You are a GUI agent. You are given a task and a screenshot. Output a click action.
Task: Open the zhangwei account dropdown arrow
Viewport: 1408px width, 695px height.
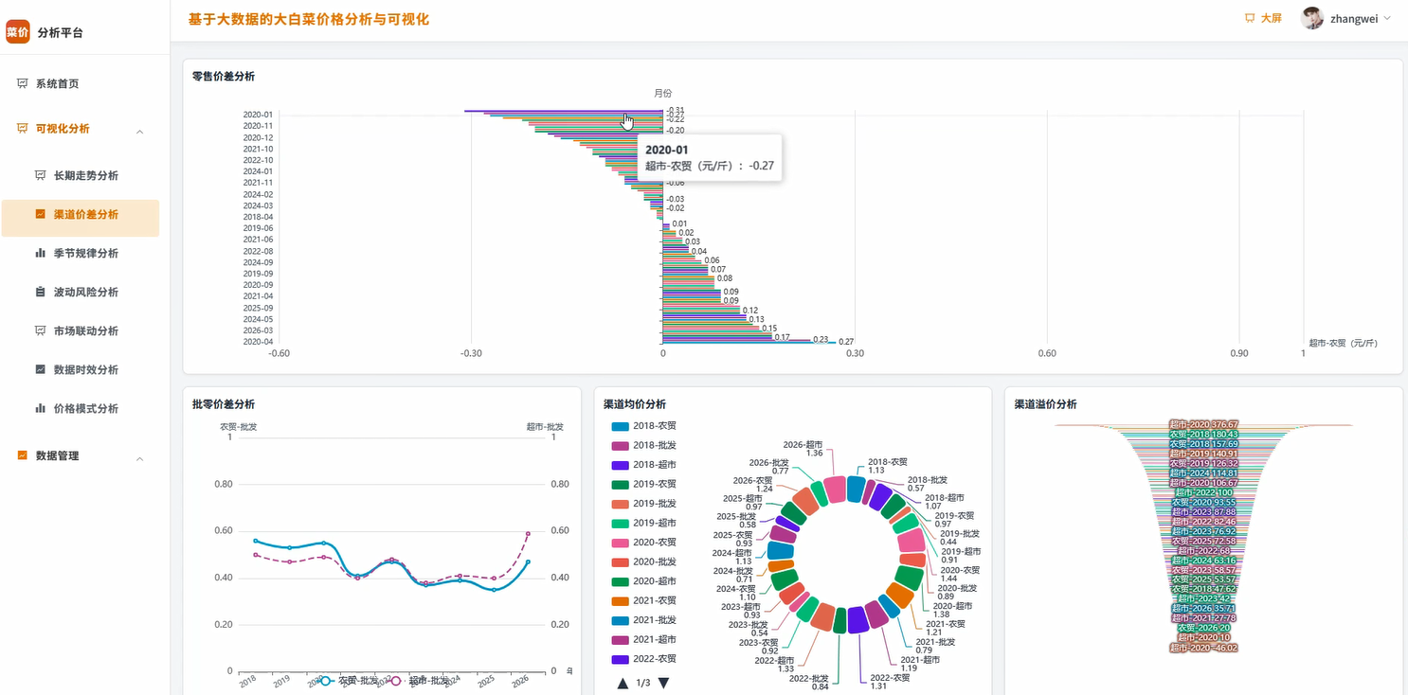tap(1388, 18)
